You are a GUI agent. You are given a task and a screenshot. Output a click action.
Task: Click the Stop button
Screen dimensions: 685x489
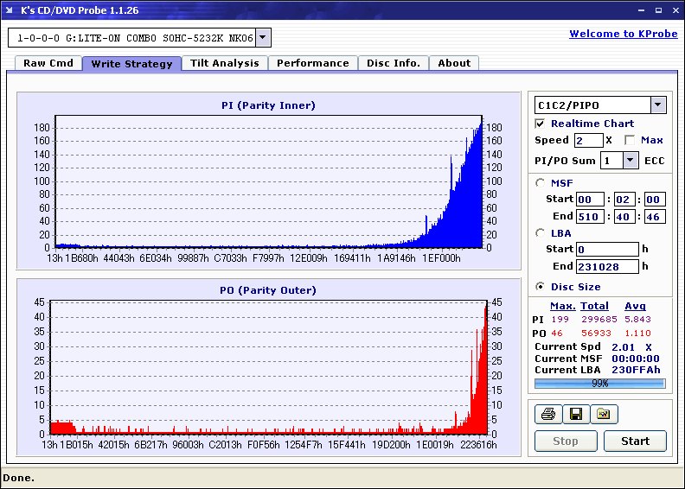[x=566, y=441]
